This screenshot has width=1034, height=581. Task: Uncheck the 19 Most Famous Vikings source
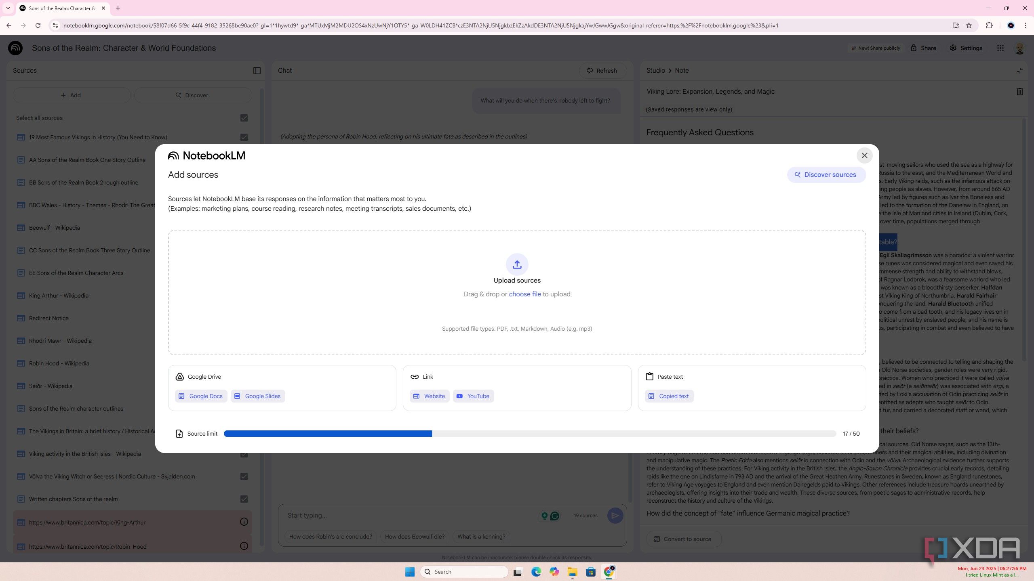point(244,137)
